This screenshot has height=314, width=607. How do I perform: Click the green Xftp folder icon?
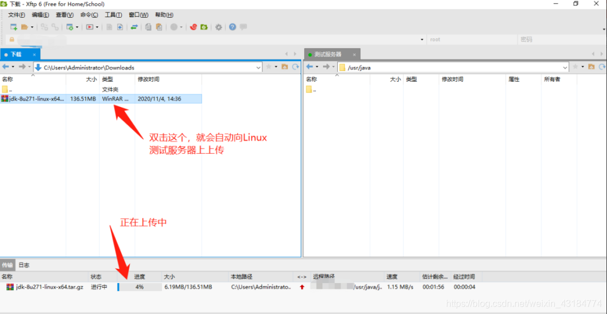coord(204,27)
